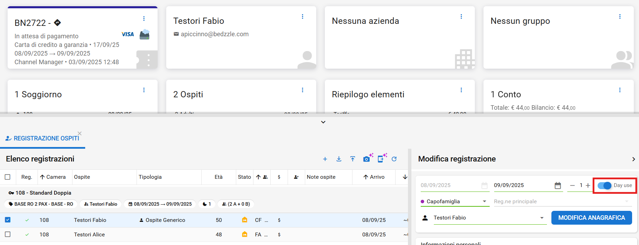Select the Registrazione Ospiti tab
The width and height of the screenshot is (639, 245).
43,138
